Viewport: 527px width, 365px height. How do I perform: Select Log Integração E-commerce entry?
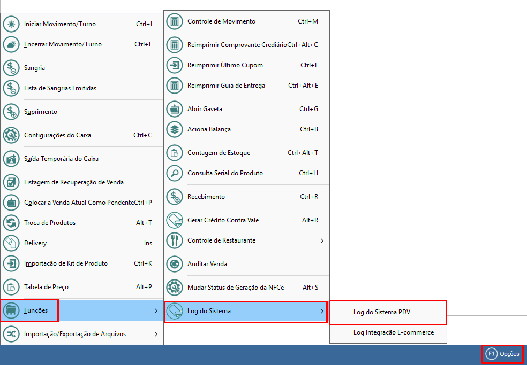(x=393, y=332)
